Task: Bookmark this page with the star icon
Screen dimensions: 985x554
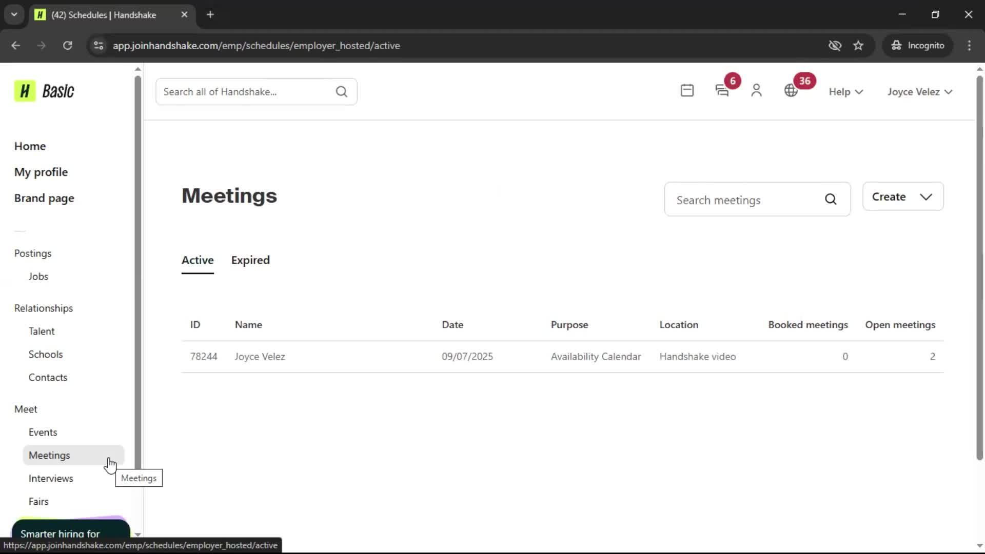Action: [x=858, y=46]
